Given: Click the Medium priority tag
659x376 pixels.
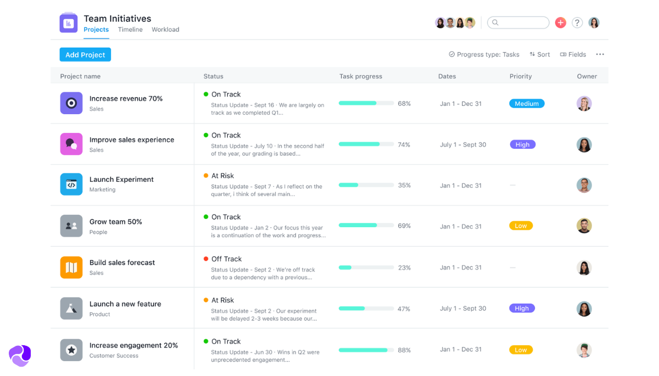Looking at the screenshot, I should click(x=527, y=103).
